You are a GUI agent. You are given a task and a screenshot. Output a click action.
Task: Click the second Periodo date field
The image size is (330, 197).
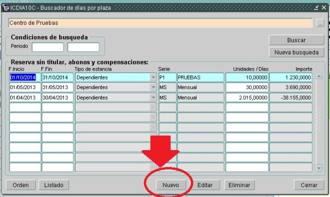click(x=84, y=47)
